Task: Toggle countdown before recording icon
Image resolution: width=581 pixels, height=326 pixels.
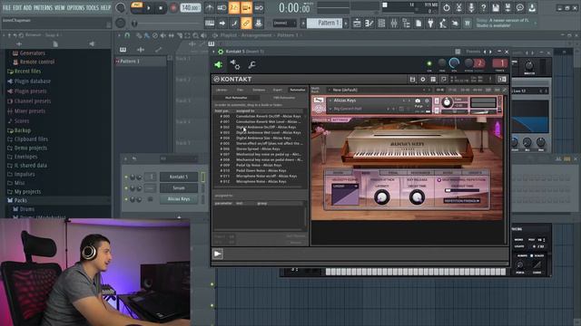Action: (x=234, y=8)
